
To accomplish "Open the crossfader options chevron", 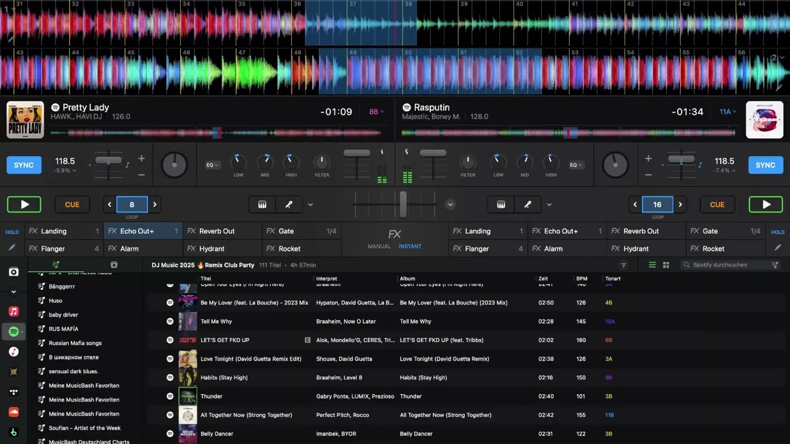I will 451,205.
